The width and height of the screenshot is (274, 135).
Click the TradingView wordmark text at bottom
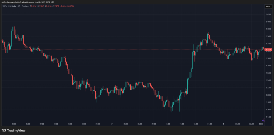pyautogui.click(x=16, y=131)
